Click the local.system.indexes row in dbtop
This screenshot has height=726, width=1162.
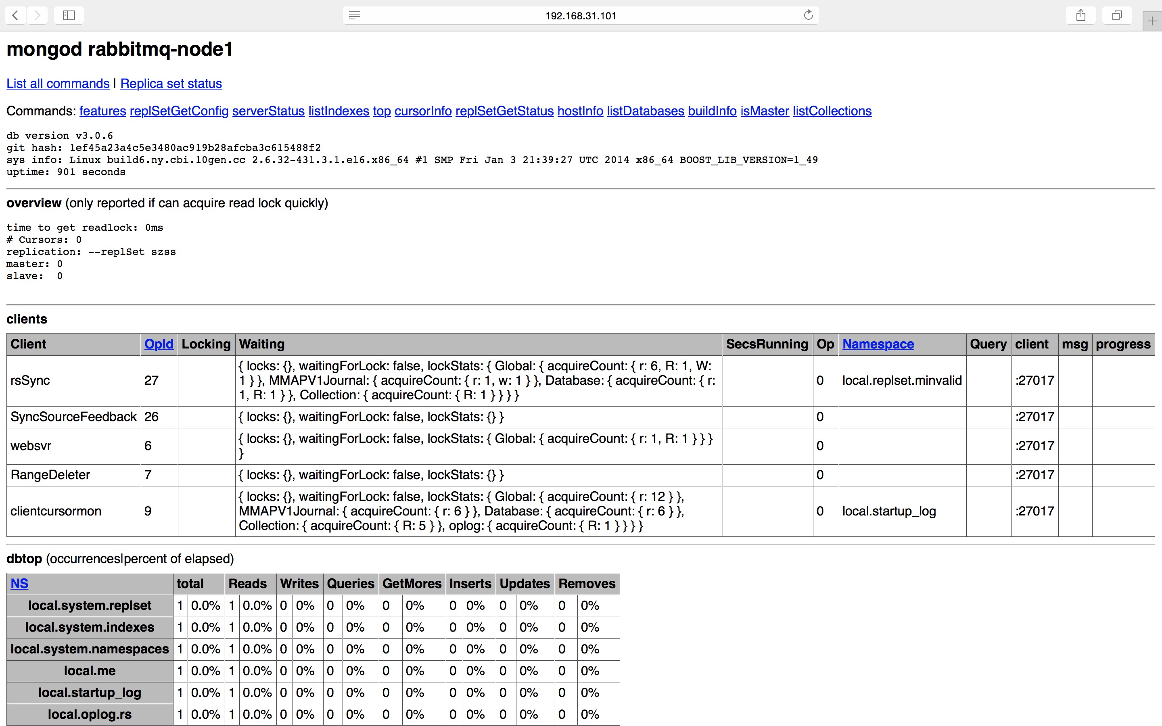pos(313,628)
